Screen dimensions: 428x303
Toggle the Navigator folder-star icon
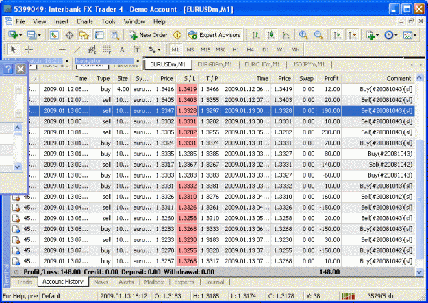pos(84,35)
